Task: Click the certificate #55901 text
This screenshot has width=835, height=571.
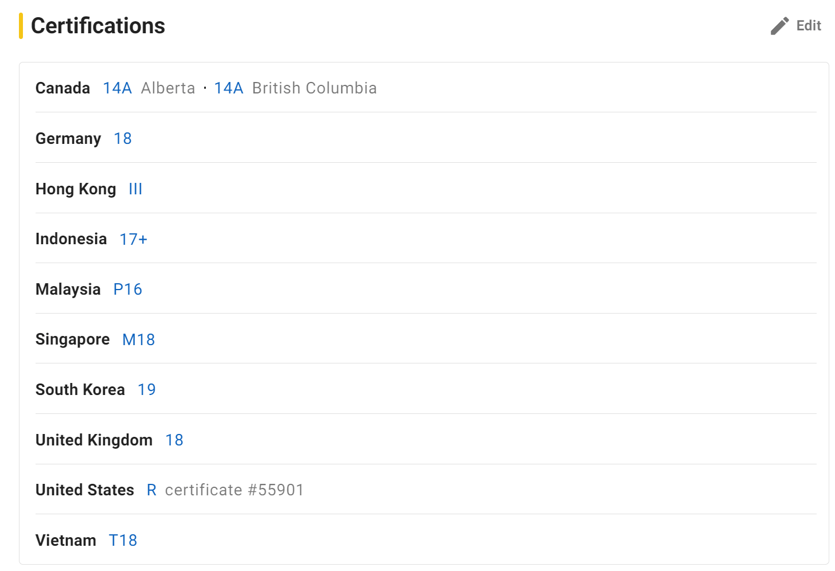Action: pyautogui.click(x=235, y=490)
